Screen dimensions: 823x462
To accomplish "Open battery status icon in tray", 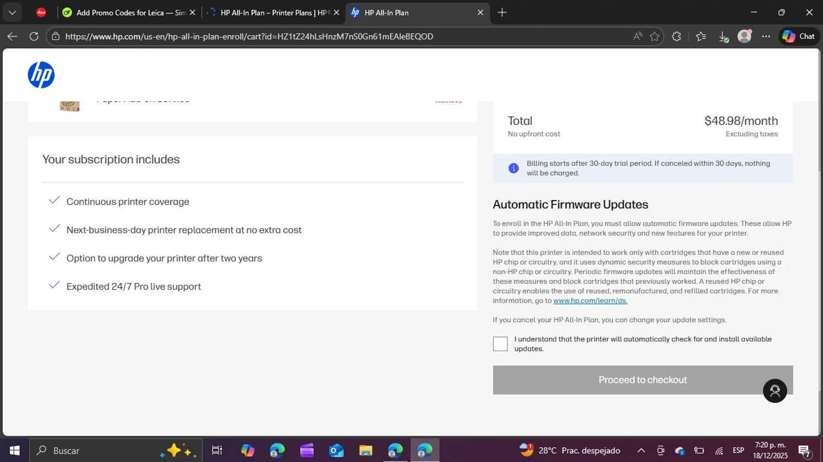I will tap(699, 450).
